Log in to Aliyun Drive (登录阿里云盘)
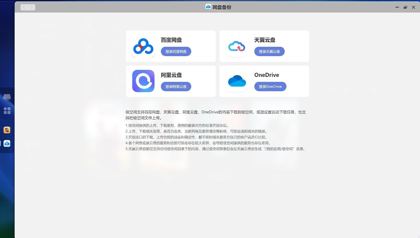The height and width of the screenshot is (238, 420). point(176,87)
